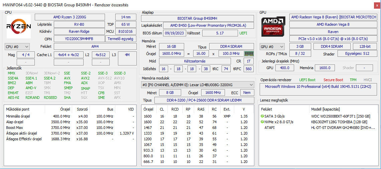Click the 14 nm process field

tap(126, 17)
